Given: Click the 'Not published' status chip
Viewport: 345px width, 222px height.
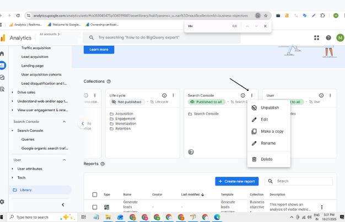Looking at the screenshot, I should 127,102.
